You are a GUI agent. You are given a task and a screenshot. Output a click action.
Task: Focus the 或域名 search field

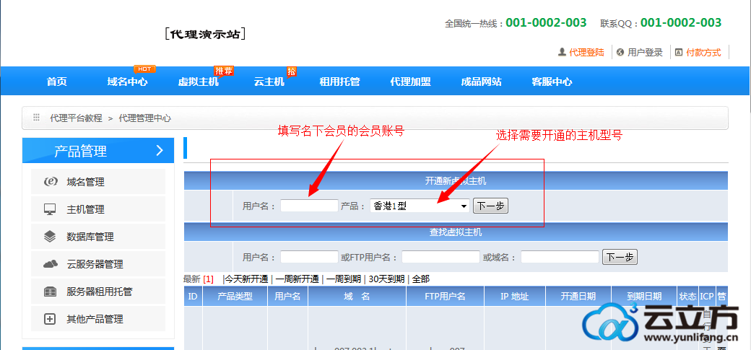tap(560, 257)
